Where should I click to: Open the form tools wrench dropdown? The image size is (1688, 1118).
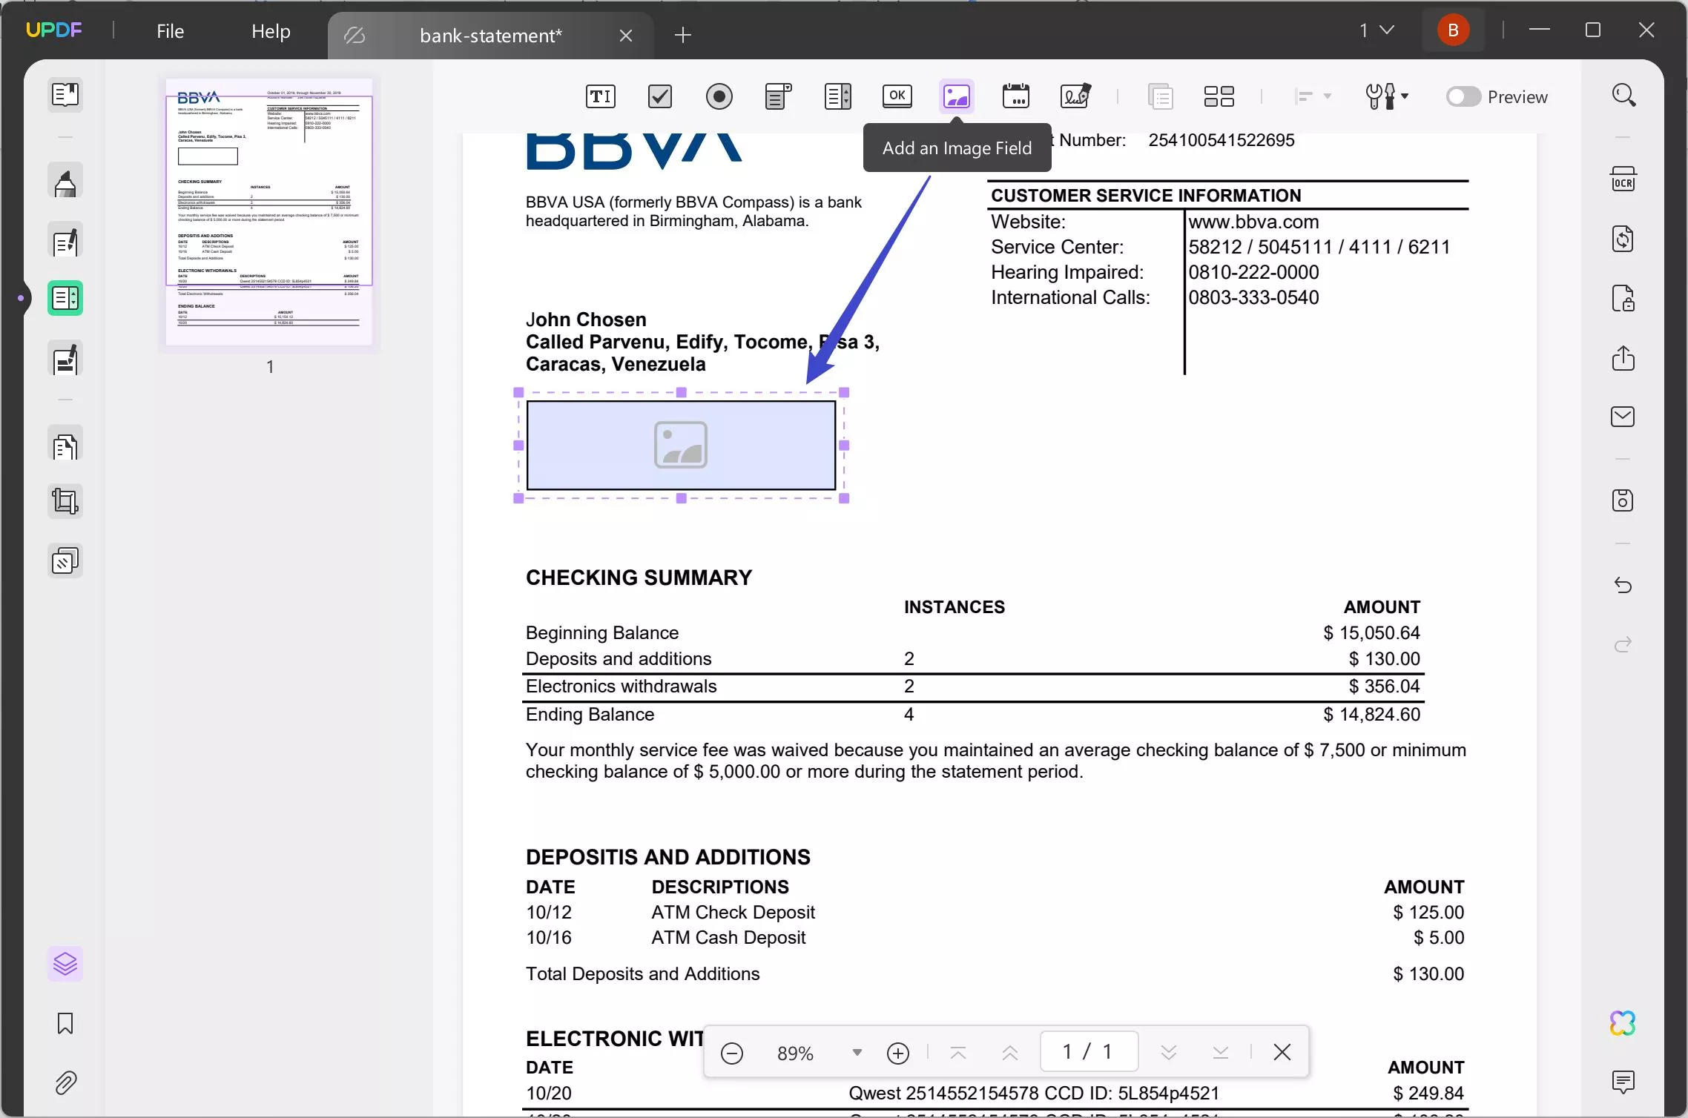point(1386,96)
